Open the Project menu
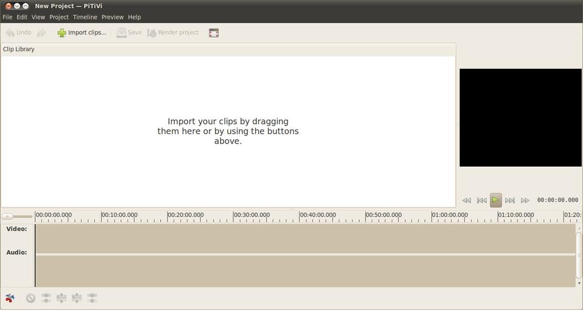583x310 pixels. pos(59,17)
